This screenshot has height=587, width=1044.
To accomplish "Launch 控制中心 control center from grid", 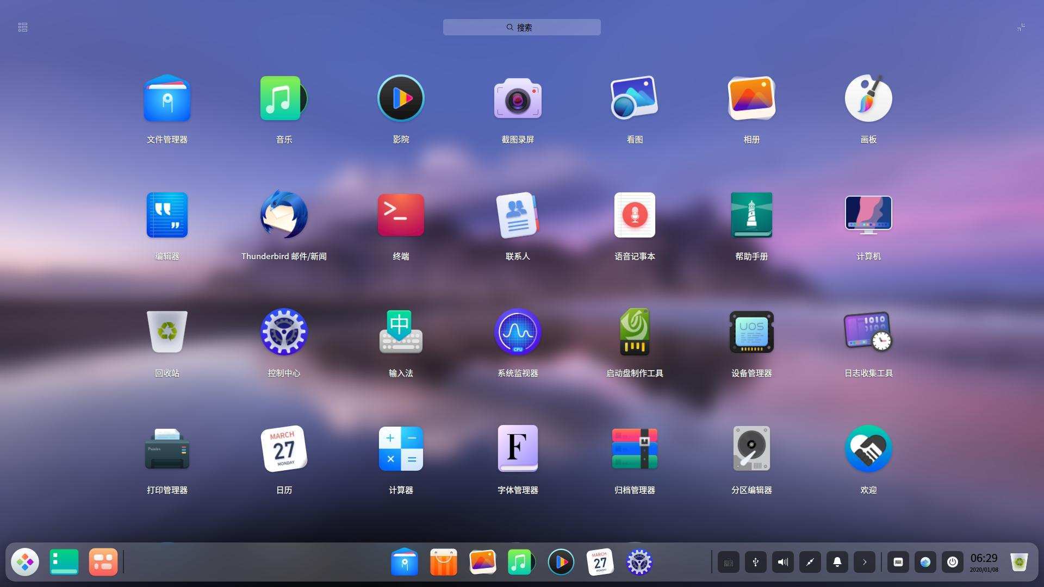I will click(284, 332).
